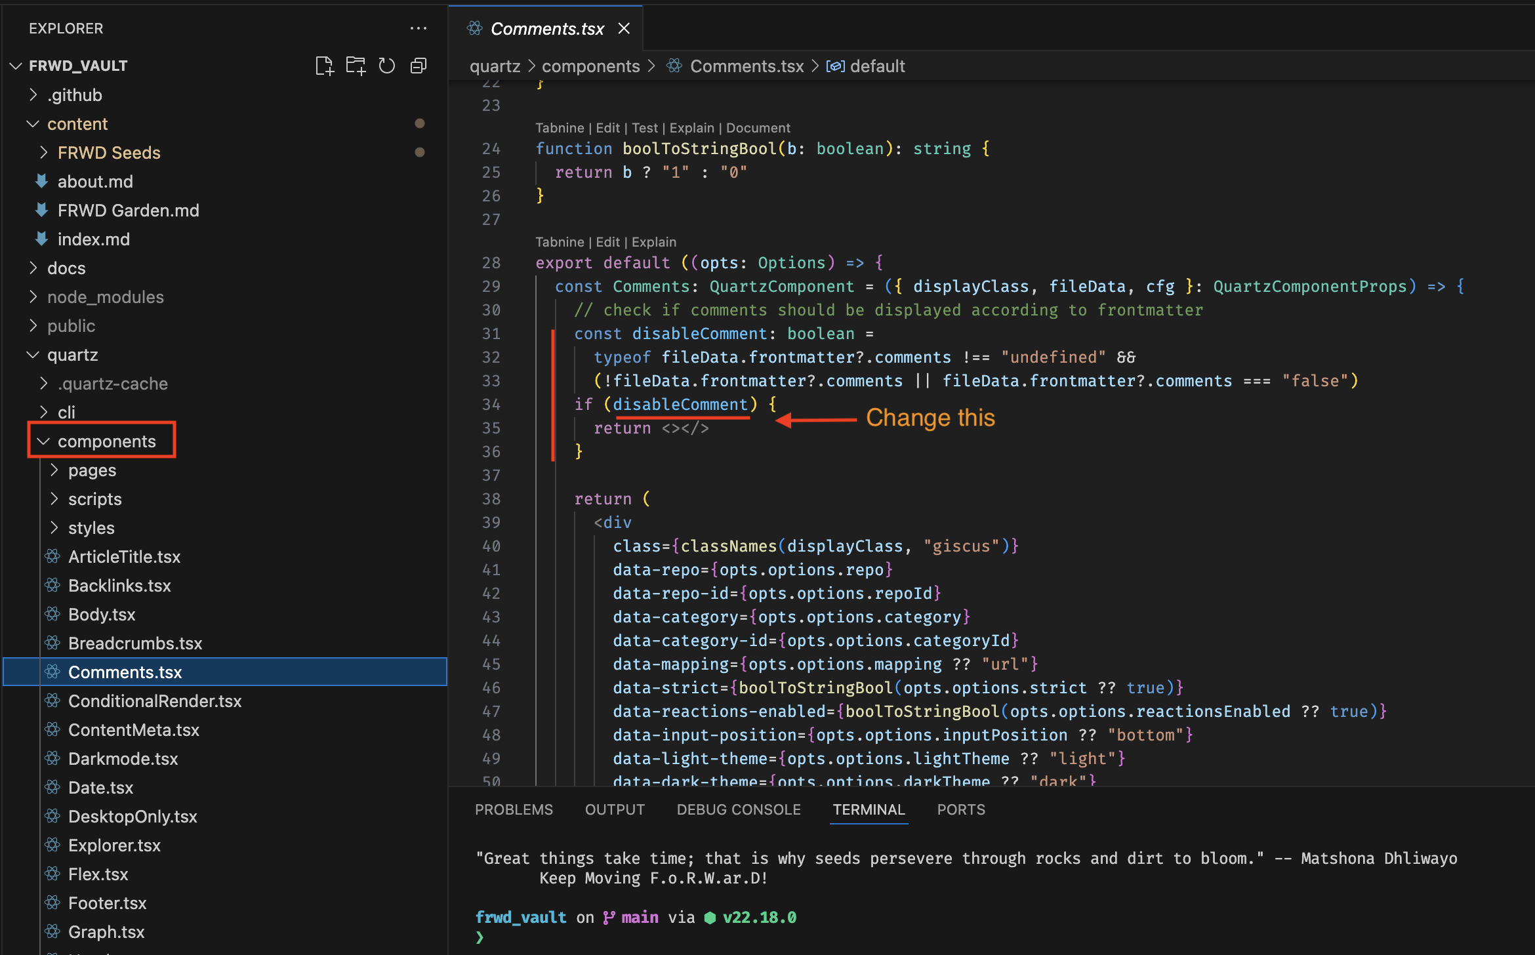Click the React icon beside ArticleTitle.tsx

[x=52, y=556]
